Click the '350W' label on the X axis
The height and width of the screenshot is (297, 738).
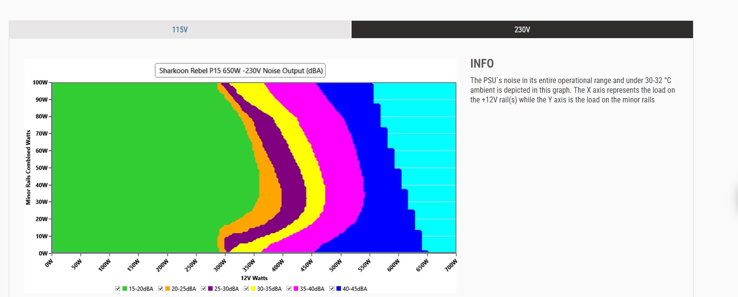(249, 265)
